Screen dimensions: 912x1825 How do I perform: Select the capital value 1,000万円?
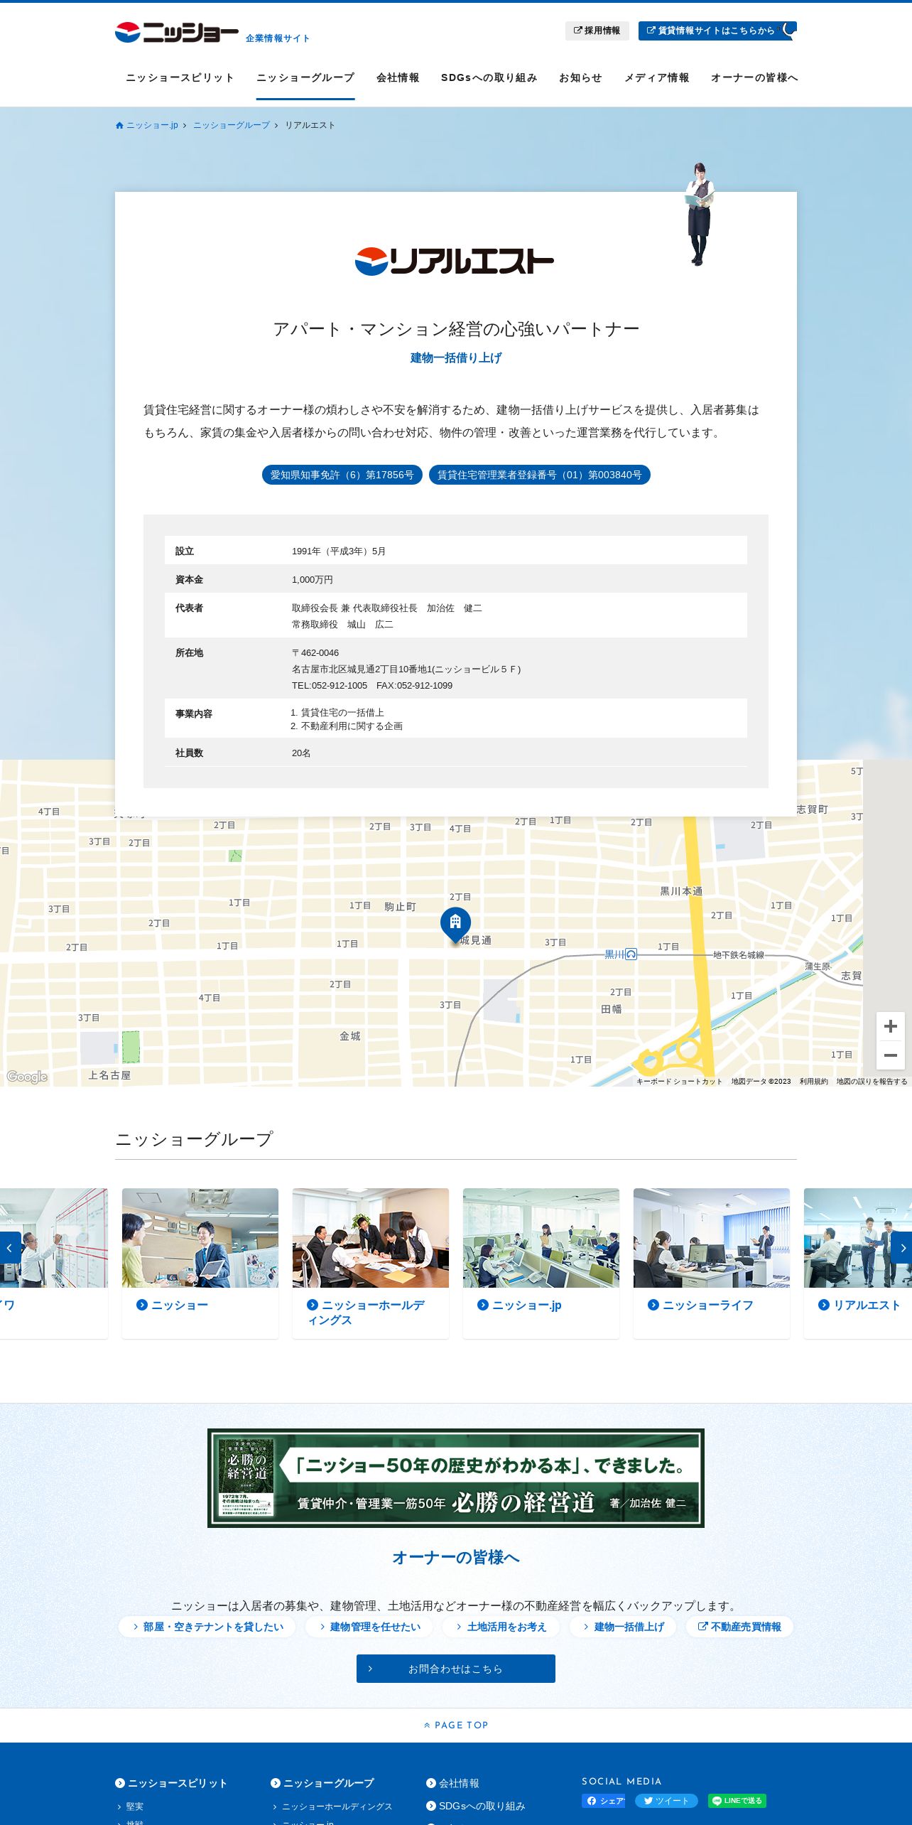[x=313, y=579]
